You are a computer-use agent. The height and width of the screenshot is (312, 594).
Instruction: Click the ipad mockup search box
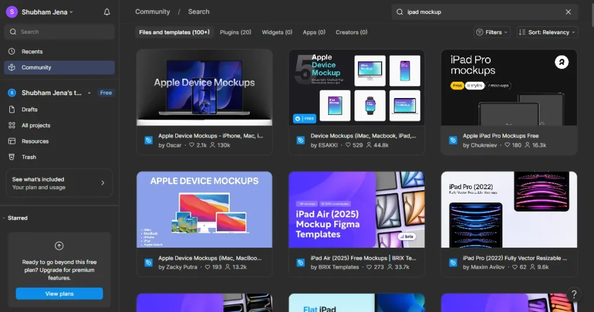(x=484, y=12)
